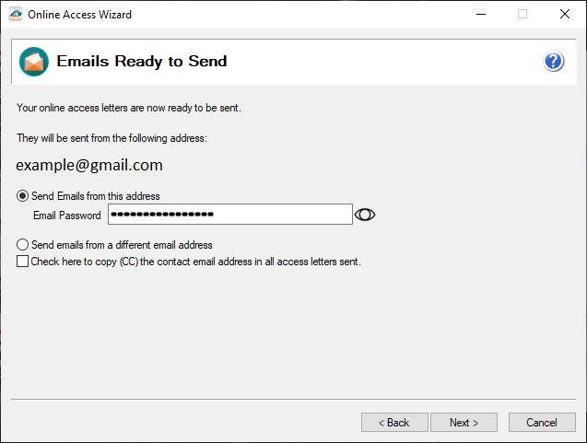The width and height of the screenshot is (587, 443).
Task: Click the "Emails Ready to Send" heading
Action: pyautogui.click(x=142, y=62)
